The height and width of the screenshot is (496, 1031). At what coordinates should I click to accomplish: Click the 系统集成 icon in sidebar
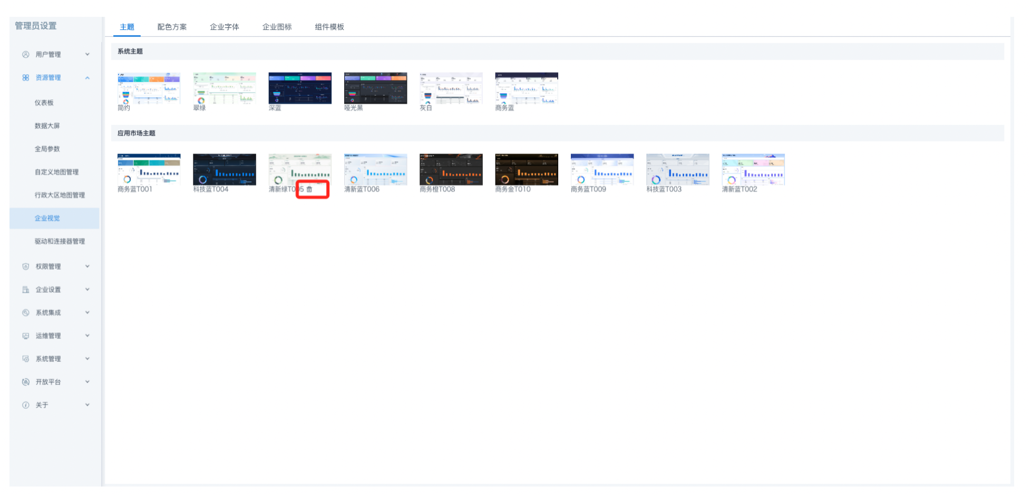pyautogui.click(x=25, y=313)
